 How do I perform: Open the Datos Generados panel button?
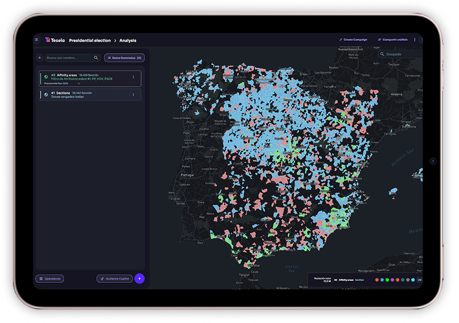[124, 58]
